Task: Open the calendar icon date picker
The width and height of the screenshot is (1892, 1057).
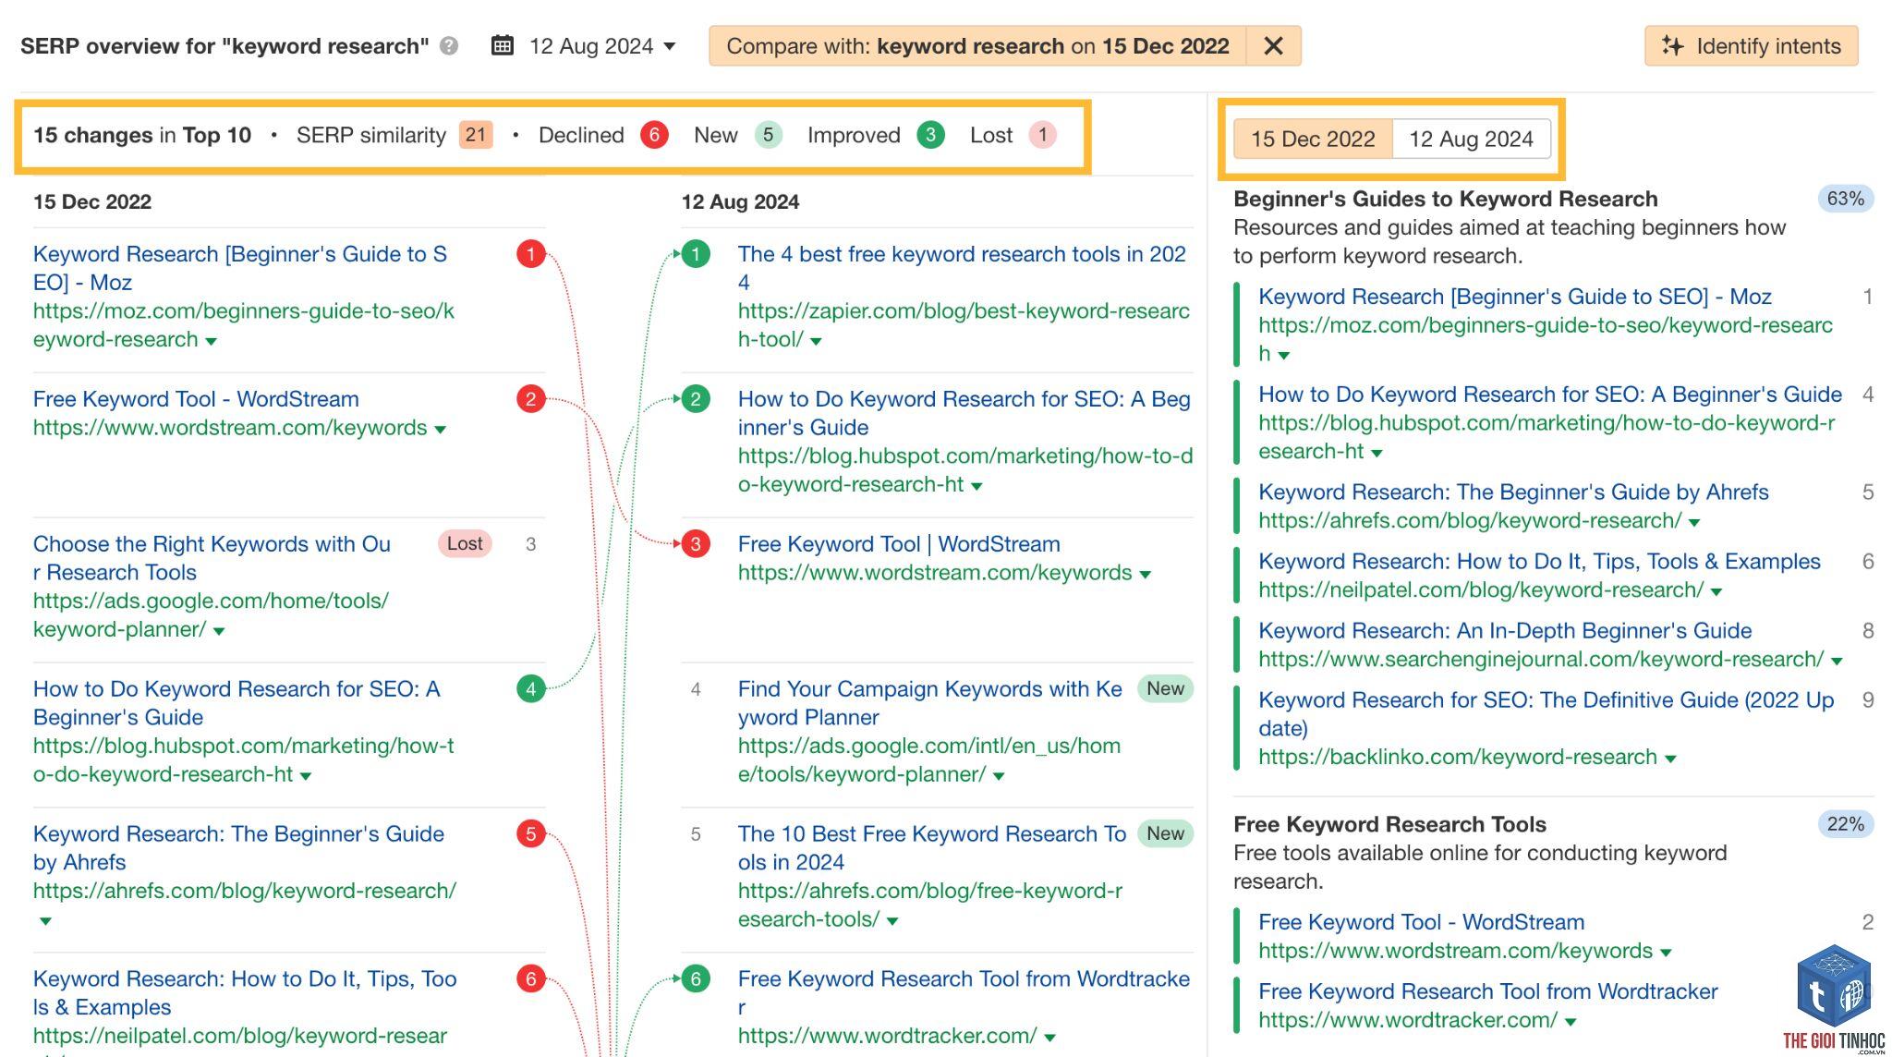Action: pos(502,45)
